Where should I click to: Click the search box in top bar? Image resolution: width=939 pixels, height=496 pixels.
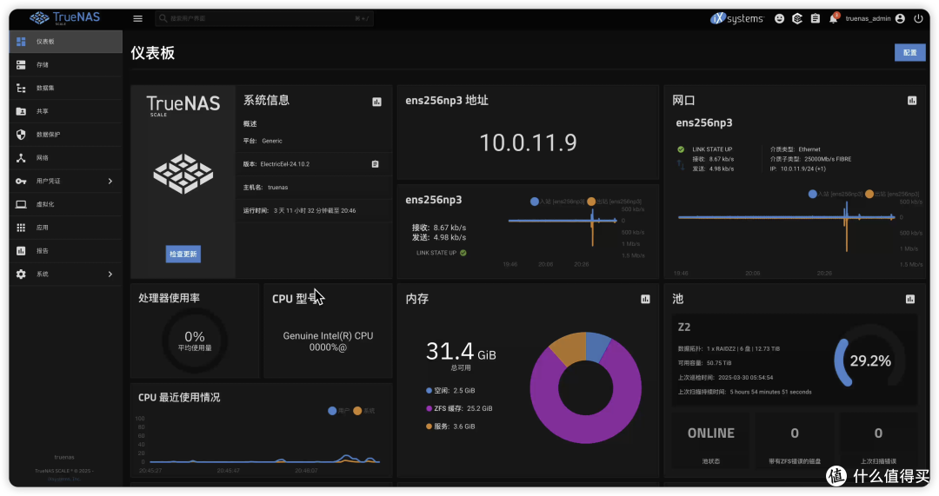[x=264, y=18]
